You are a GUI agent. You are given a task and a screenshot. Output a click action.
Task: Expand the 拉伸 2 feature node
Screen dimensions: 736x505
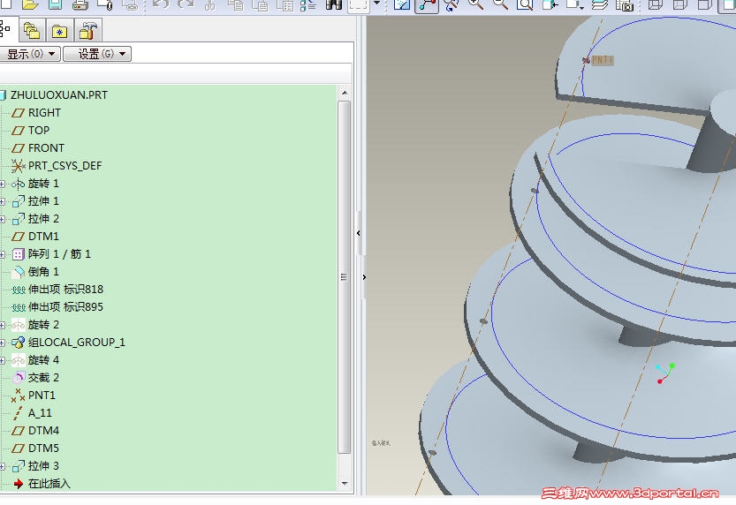tap(3, 219)
